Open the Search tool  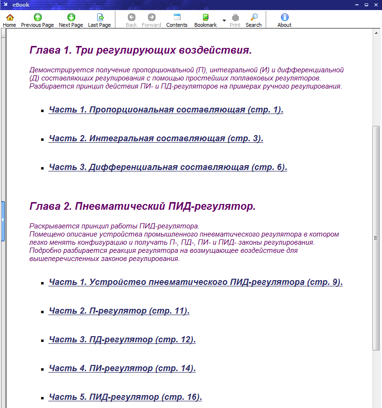pyautogui.click(x=254, y=20)
